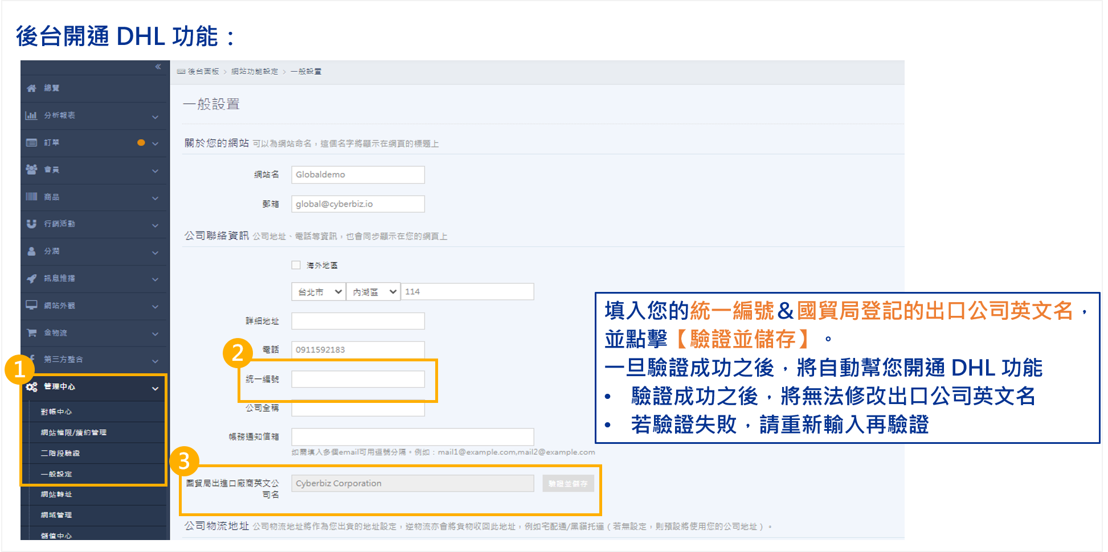The image size is (1108, 552).
Task: Toggle the overseas region option off
Action: 296,264
